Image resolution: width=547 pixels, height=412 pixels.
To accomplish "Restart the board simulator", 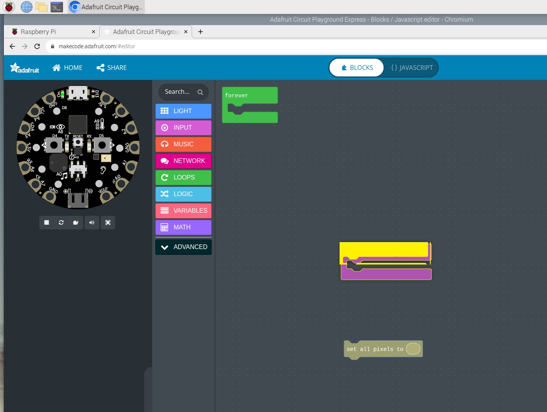I will [61, 222].
